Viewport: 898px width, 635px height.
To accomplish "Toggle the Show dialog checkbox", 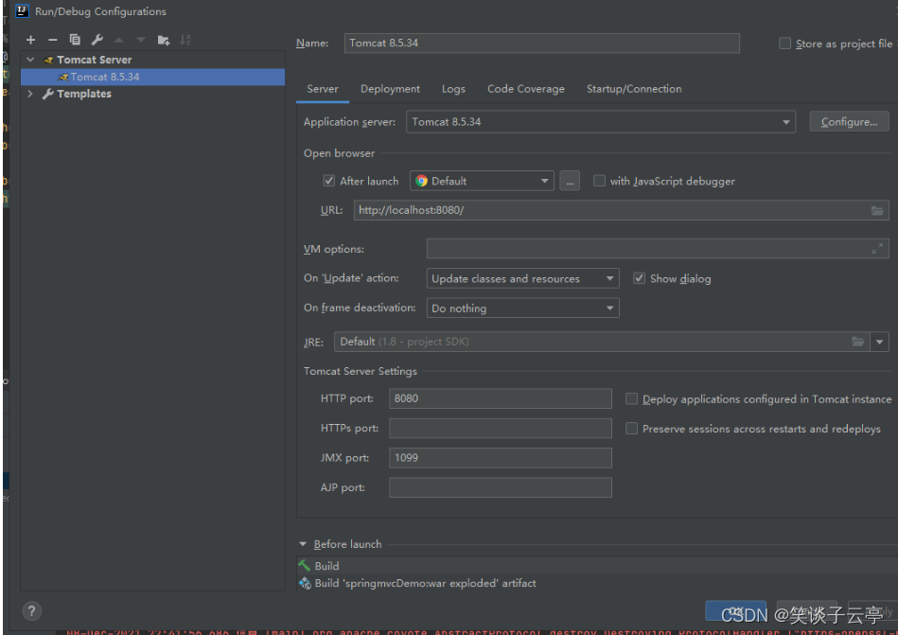I will click(x=639, y=278).
